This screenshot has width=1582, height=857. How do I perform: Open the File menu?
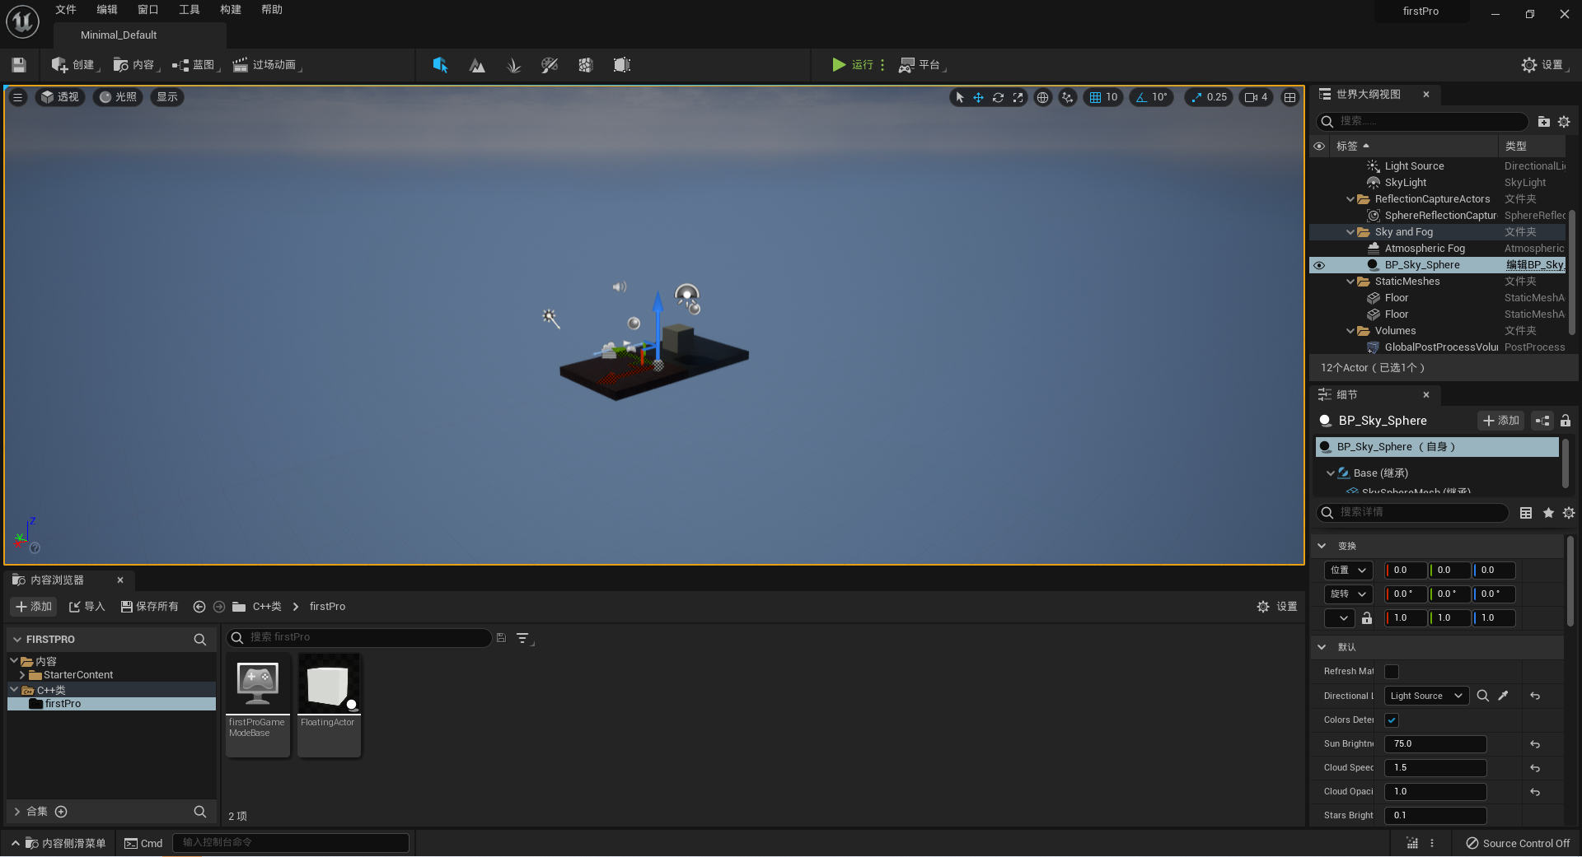click(66, 10)
